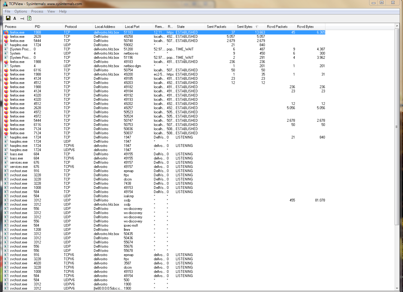The width and height of the screenshot is (403, 292).
Task: Click svchost.exe icon on the ipsec-msft row
Action: click(x=6, y=225)
